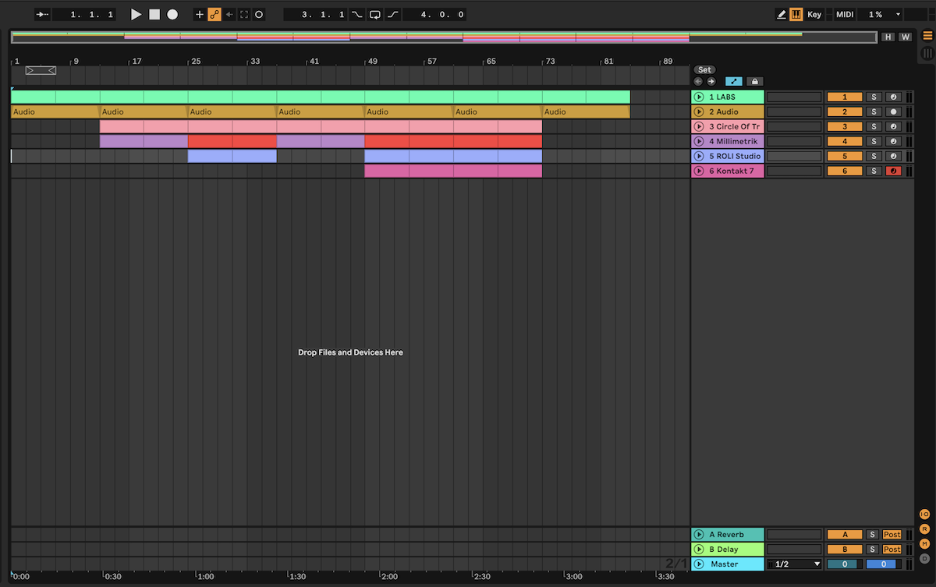Select the first Audio clip on track 2
The height and width of the screenshot is (587, 936).
pyautogui.click(x=55, y=111)
